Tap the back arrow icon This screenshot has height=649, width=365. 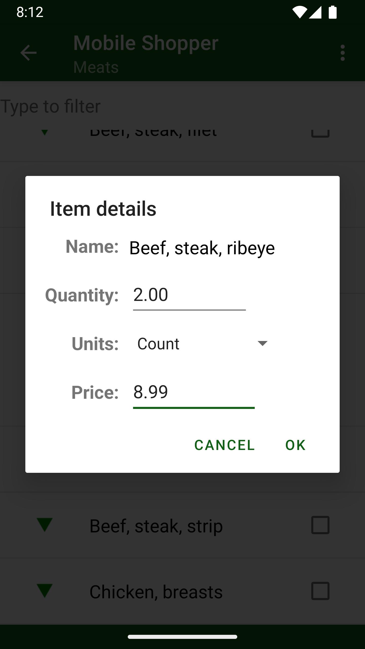pos(28,53)
